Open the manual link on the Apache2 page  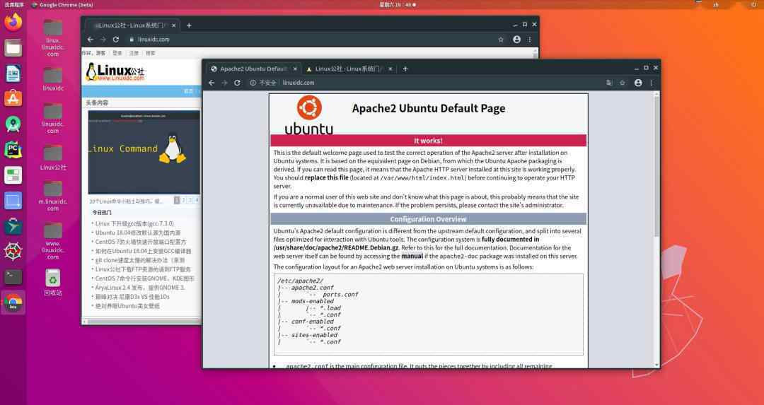[412, 256]
